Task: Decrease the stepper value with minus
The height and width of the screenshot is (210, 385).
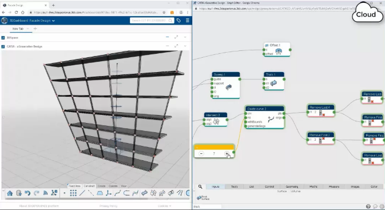Action: [x=201, y=154]
